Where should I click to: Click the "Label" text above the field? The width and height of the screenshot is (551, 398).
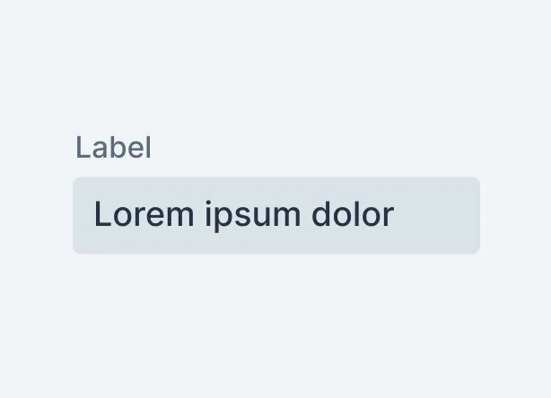pos(113,148)
